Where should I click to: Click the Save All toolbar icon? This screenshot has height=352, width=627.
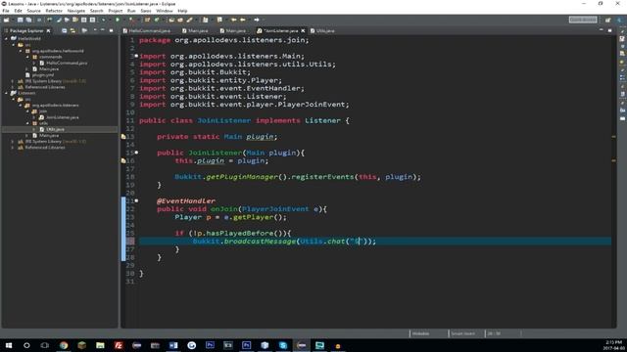pos(28,20)
